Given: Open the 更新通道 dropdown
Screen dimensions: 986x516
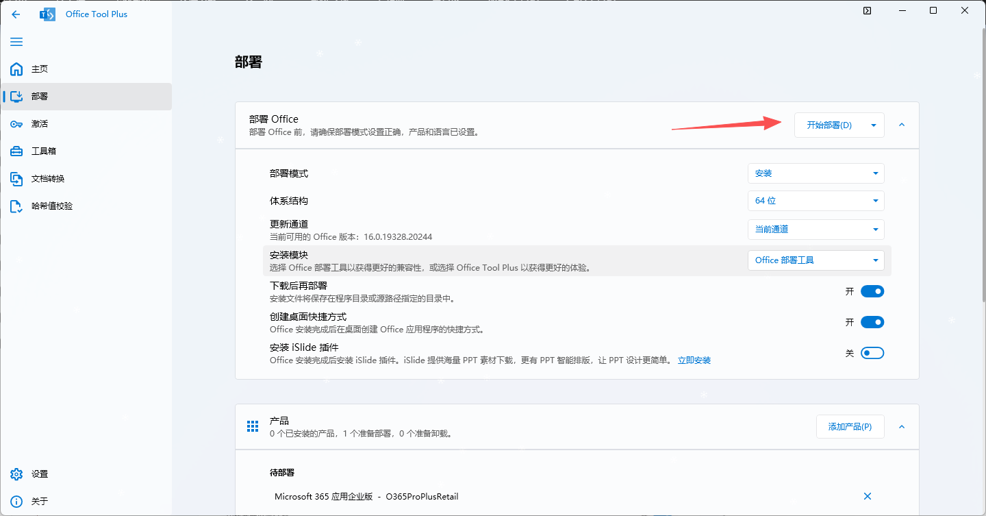Looking at the screenshot, I should point(816,229).
